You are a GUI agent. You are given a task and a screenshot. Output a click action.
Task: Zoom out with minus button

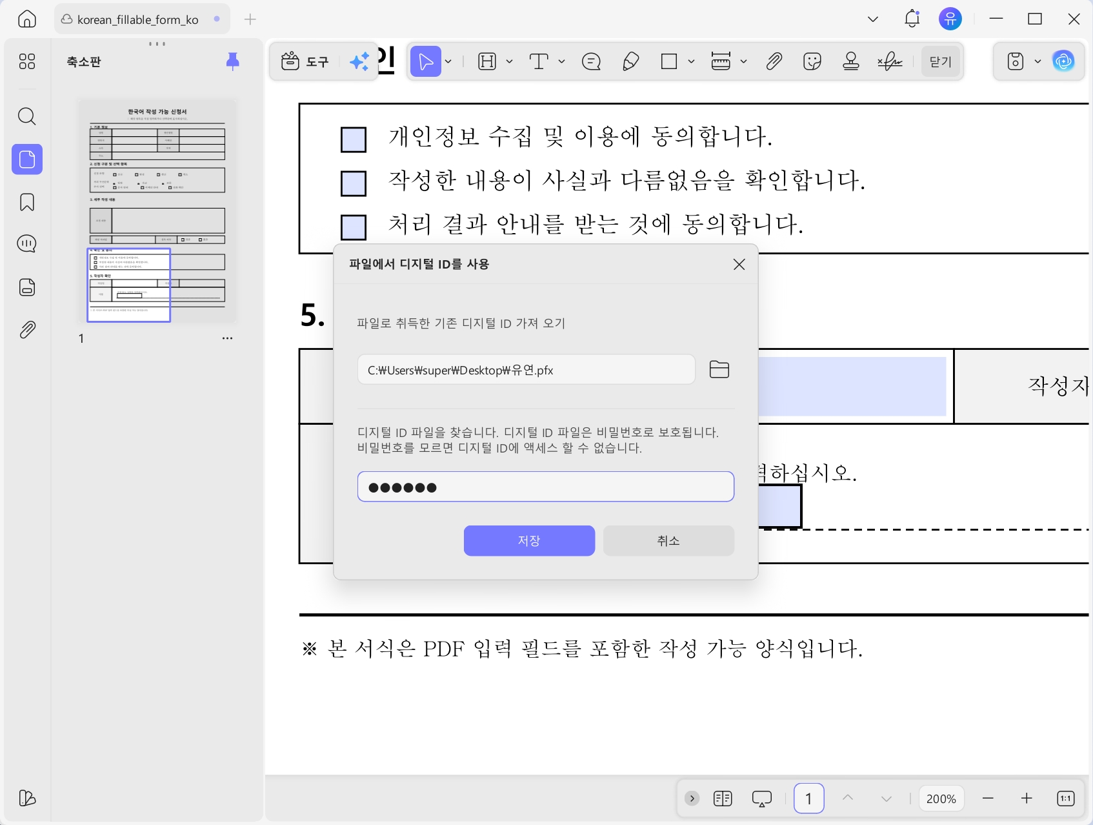coord(988,799)
